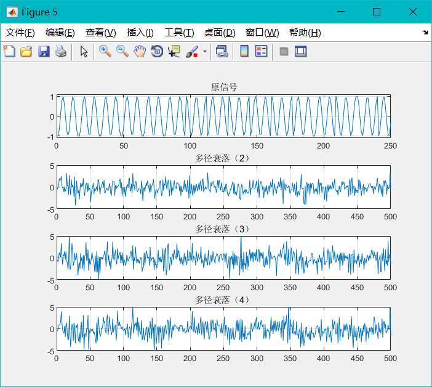Click the New Figure icon
Viewport: 432px width, 387px height.
9,52
